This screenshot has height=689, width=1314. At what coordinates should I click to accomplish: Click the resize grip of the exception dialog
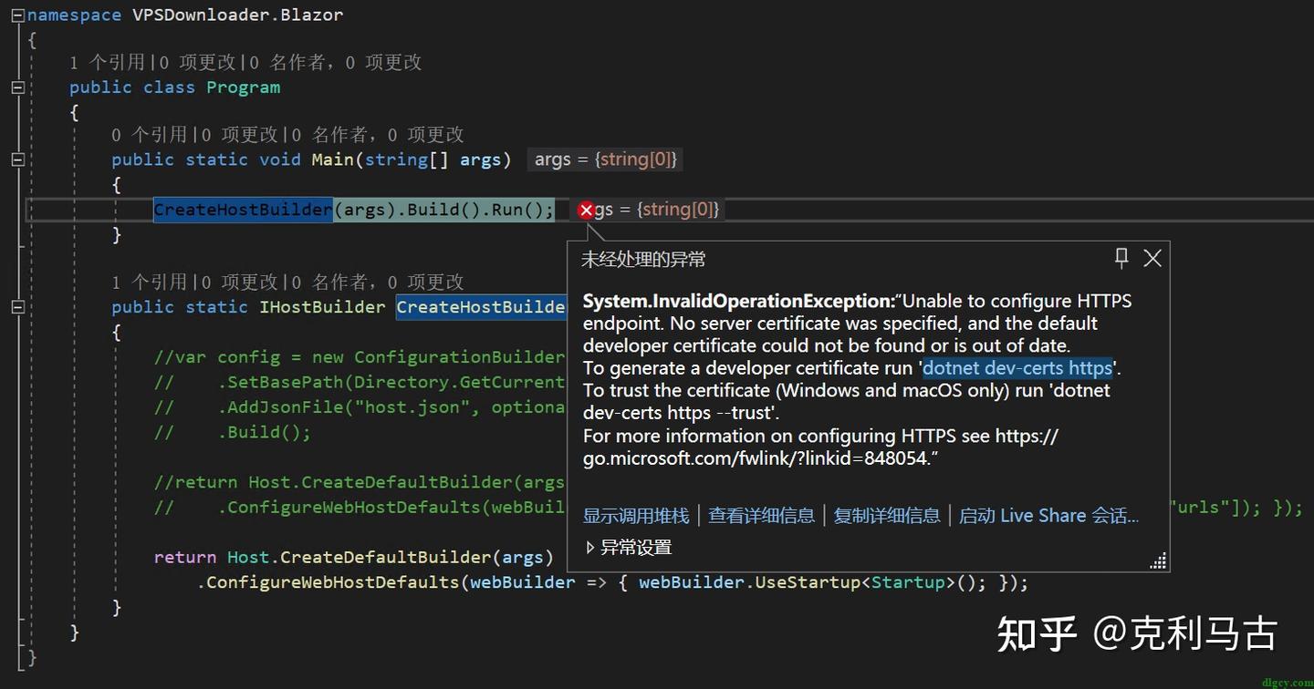pos(1157,562)
